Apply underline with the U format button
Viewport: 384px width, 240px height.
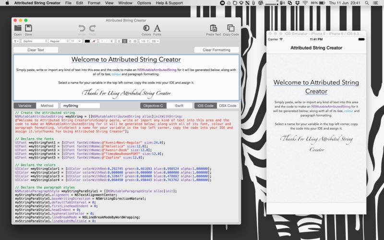click(112, 41)
